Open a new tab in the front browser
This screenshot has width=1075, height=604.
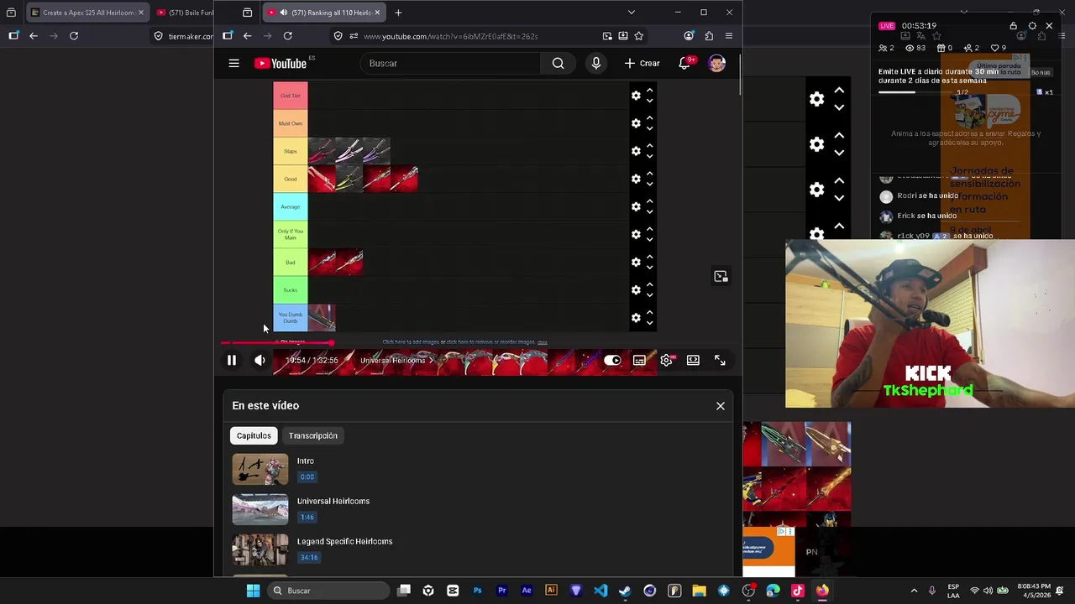point(398,13)
